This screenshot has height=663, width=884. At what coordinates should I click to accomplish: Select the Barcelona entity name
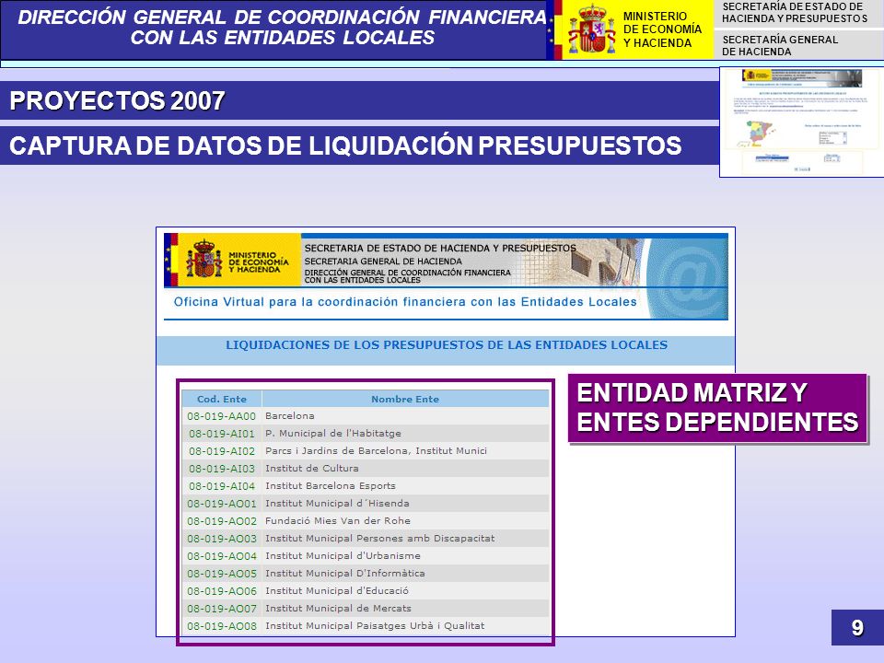(x=290, y=415)
